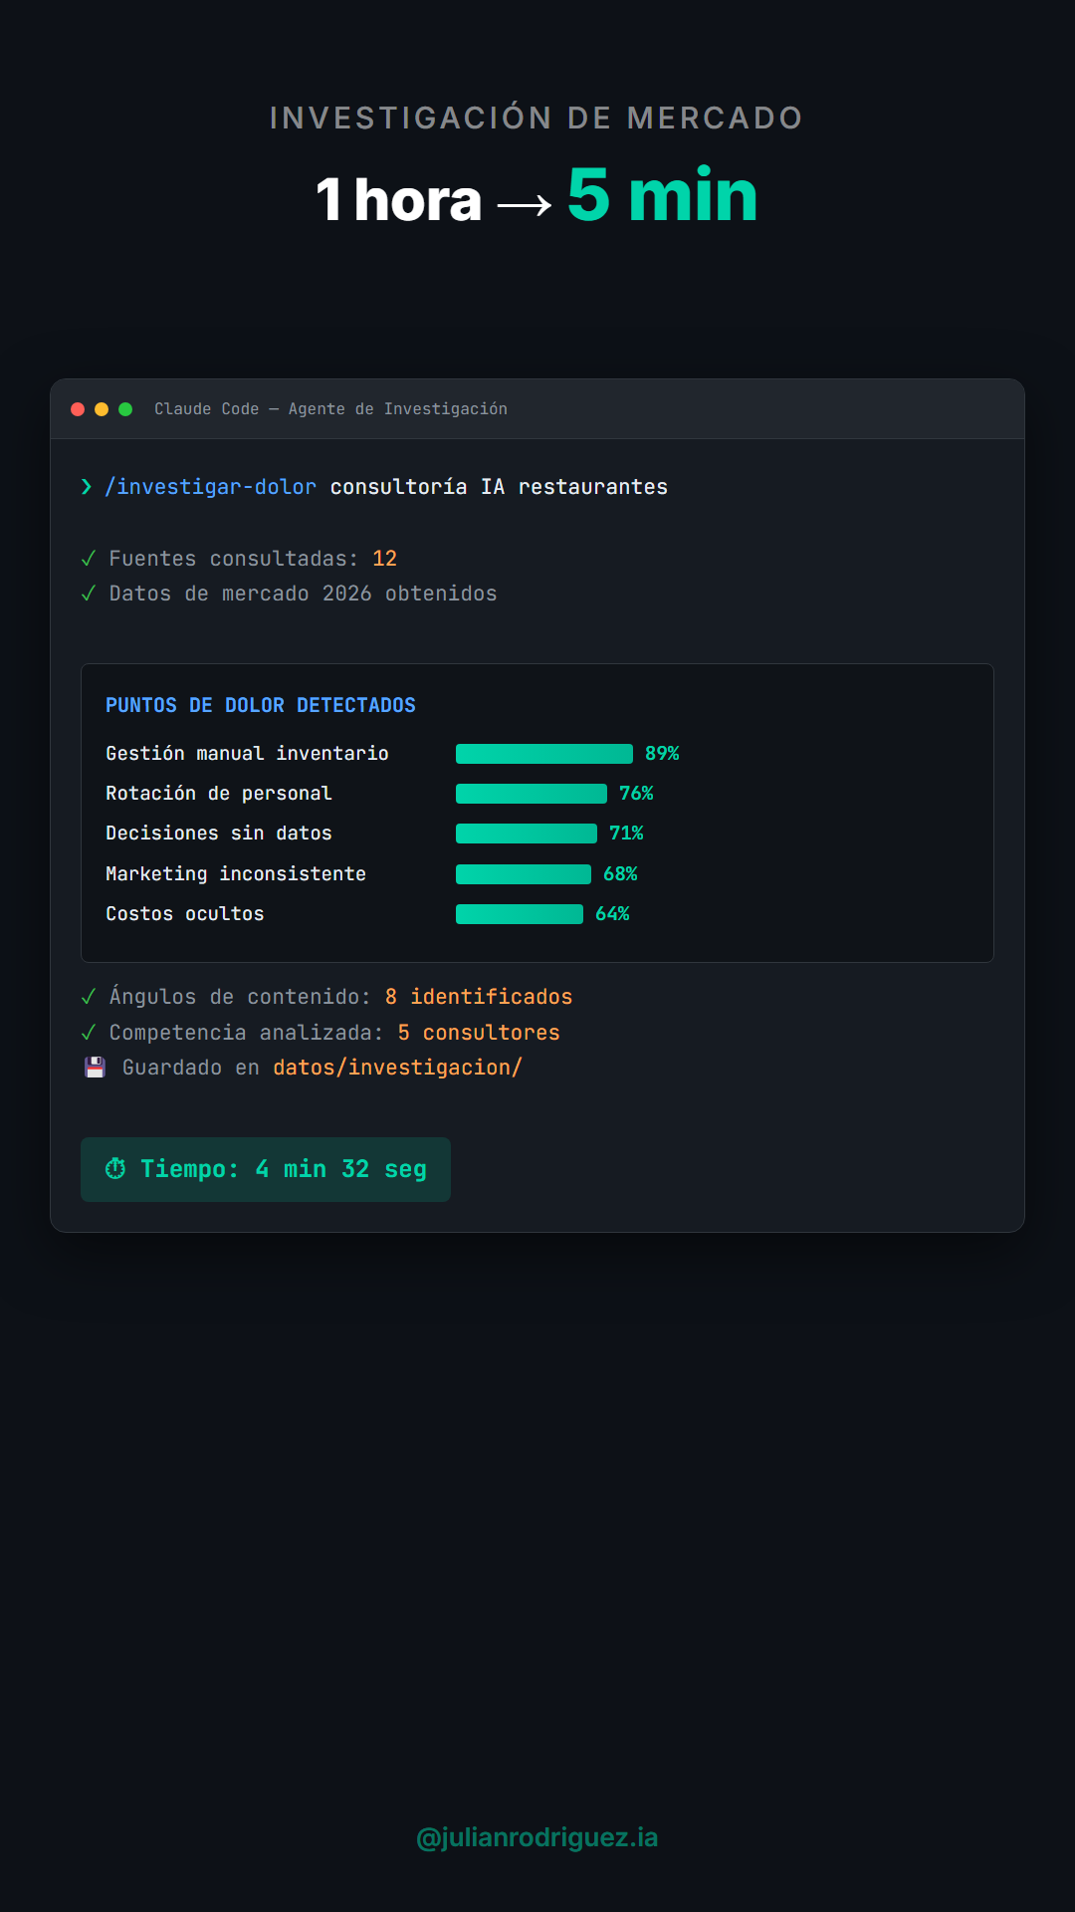Viewport: 1075px width, 1912px height.
Task: Click the Gestión manual inventario 89% bar
Action: coord(543,754)
